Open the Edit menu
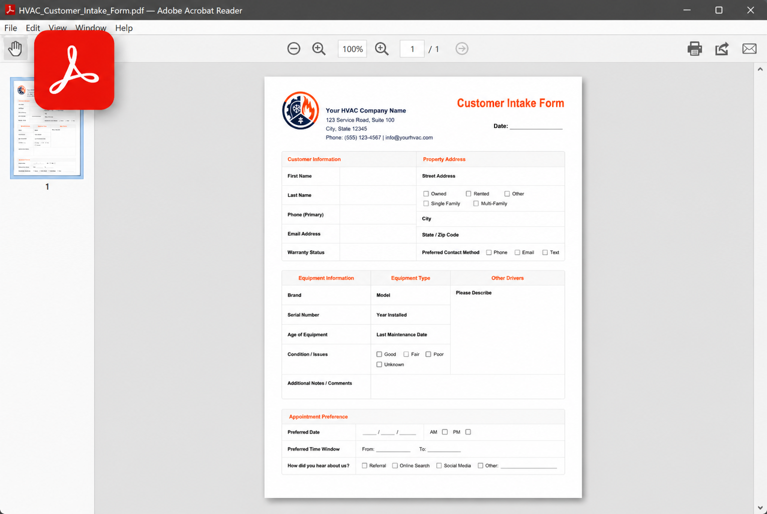This screenshot has width=767, height=514. coord(33,28)
